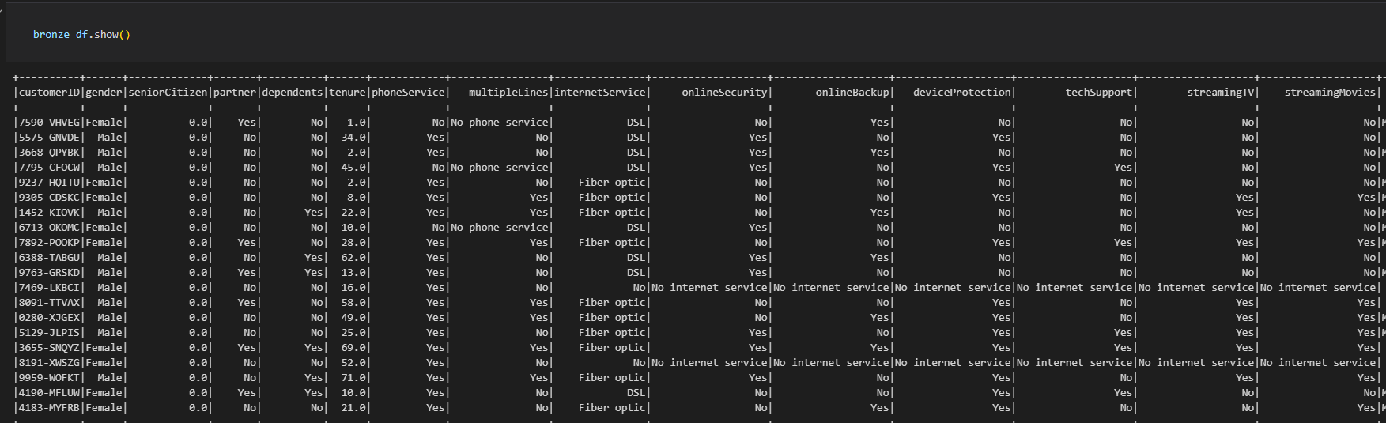Click the cell execution success checkmark
1386x423 pixels.
click(2, 10)
